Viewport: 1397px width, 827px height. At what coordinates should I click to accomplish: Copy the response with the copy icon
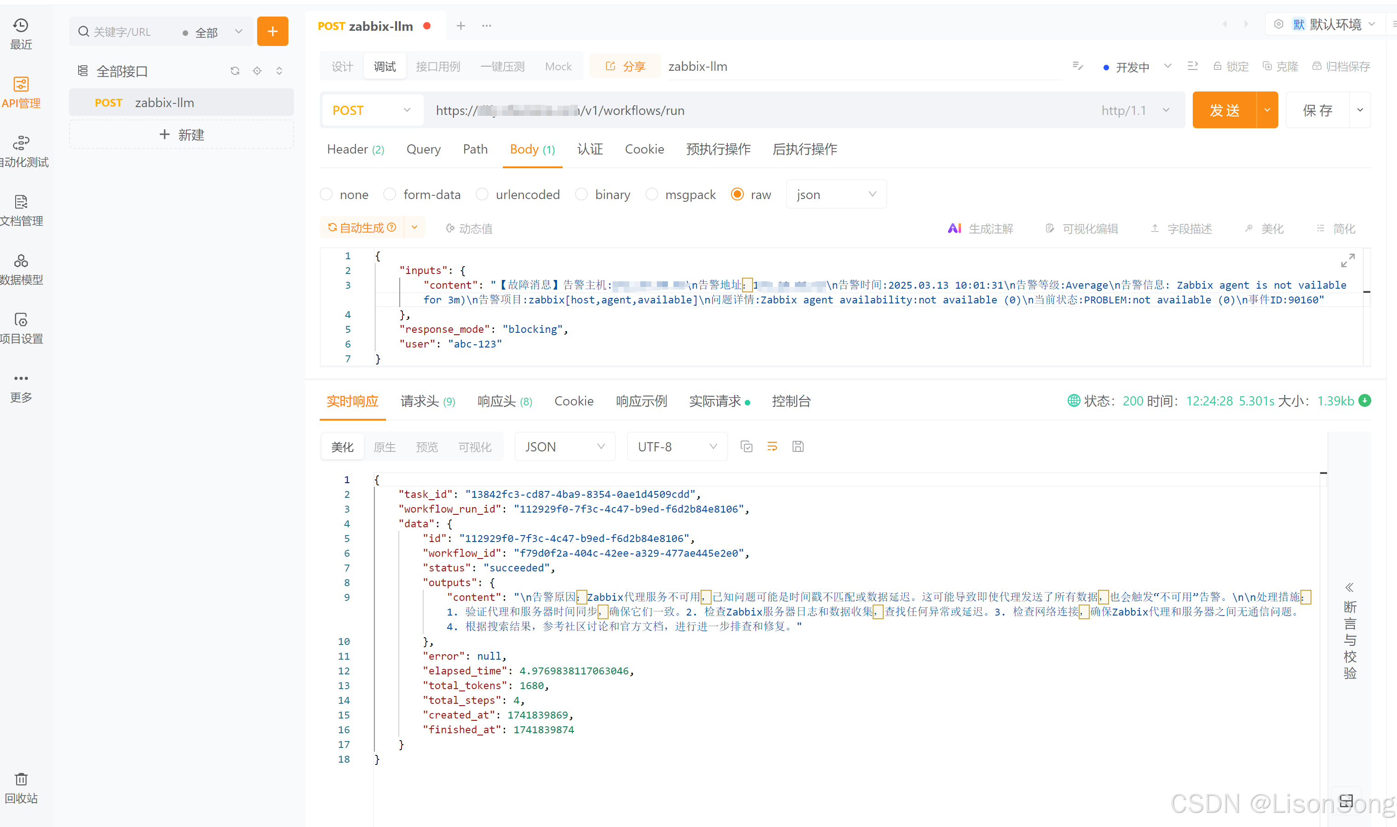click(746, 447)
